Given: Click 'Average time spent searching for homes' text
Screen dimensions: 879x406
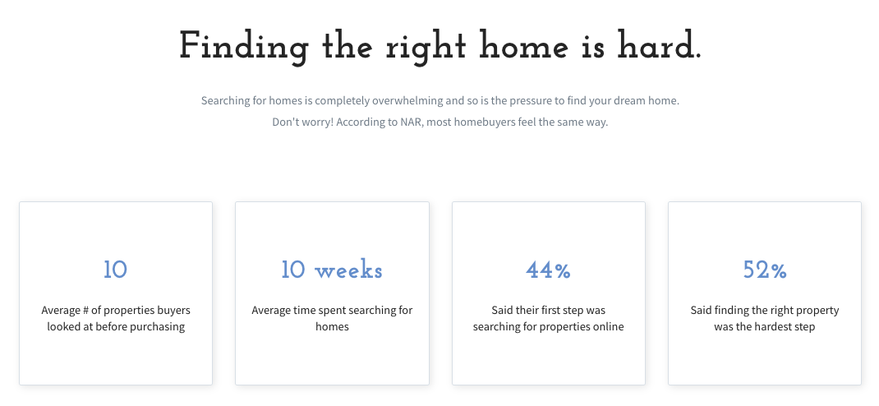Looking at the screenshot, I should (332, 319).
